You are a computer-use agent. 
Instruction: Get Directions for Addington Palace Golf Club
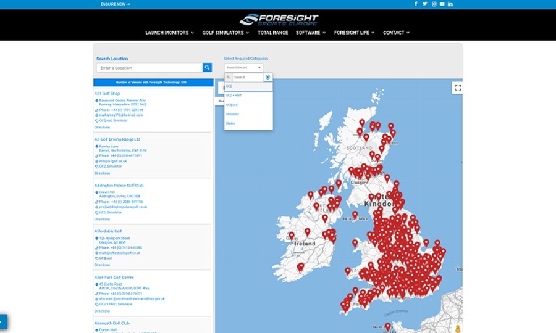102,220
